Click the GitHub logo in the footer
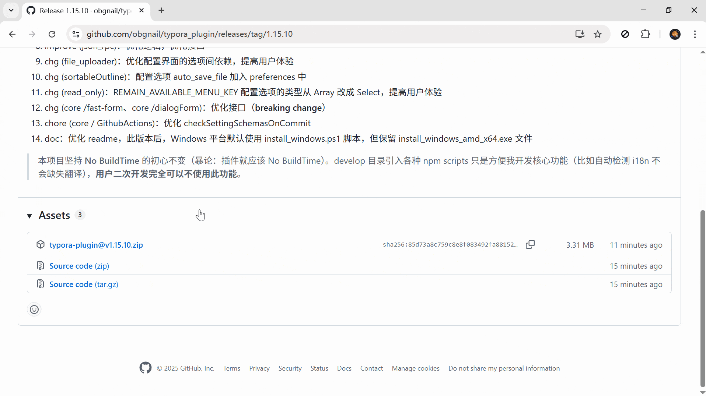This screenshot has height=396, width=706. coord(146,368)
